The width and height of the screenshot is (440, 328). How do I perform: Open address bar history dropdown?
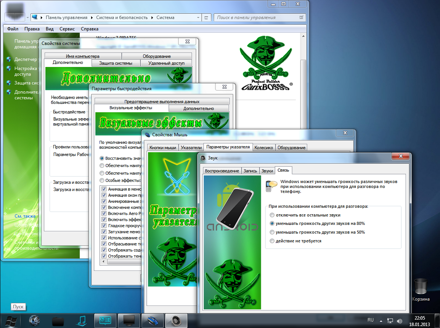click(198, 18)
